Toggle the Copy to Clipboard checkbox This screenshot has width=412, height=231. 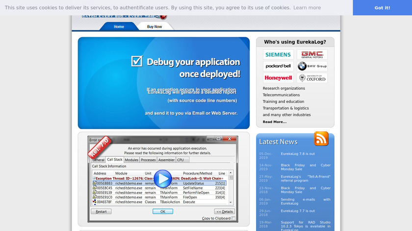click(233, 218)
